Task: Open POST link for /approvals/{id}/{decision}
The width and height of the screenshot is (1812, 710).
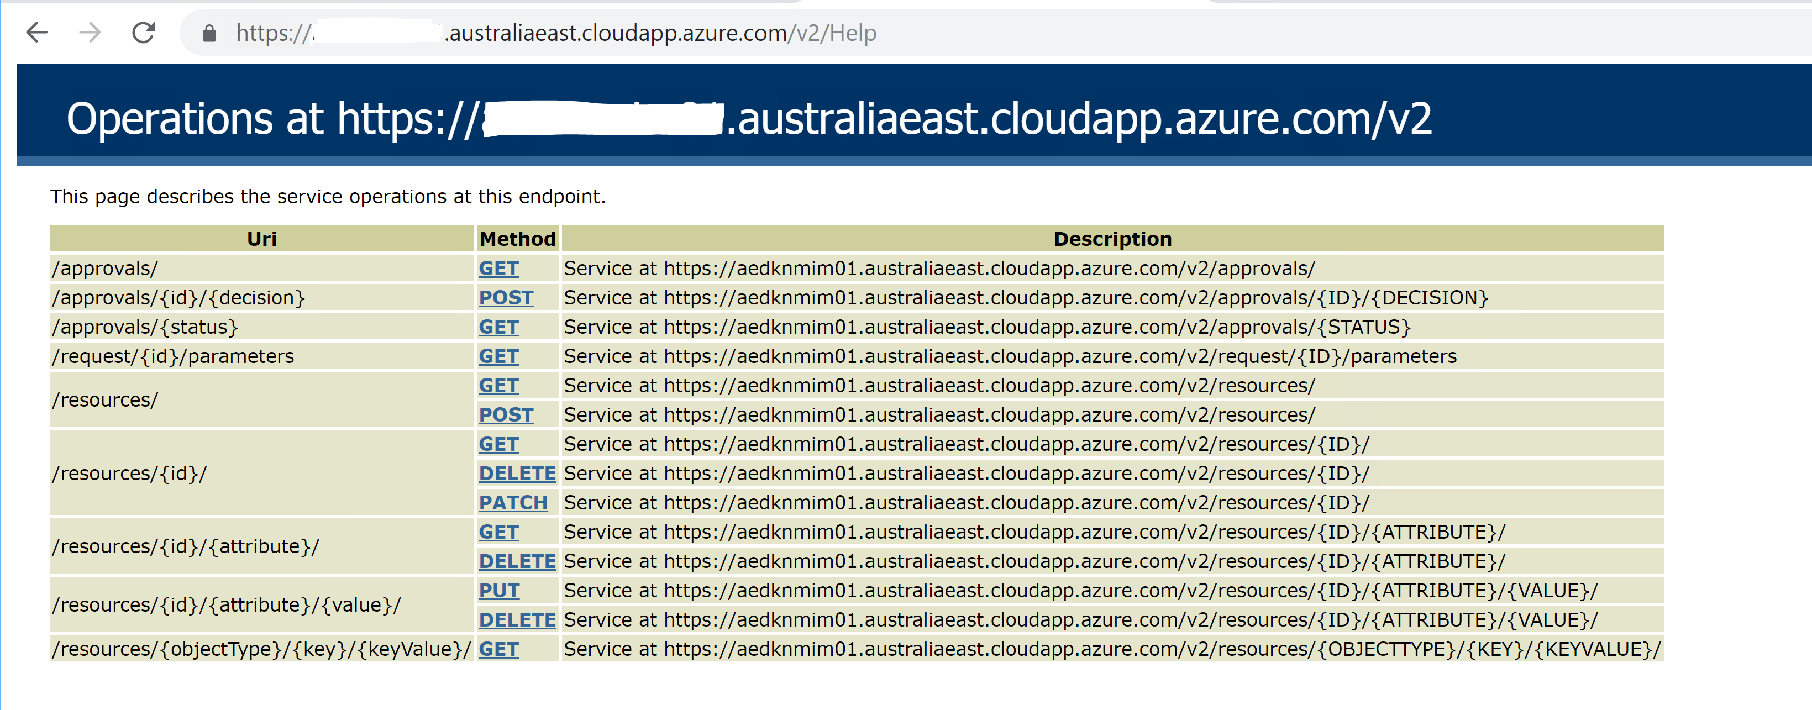Action: 506,298
